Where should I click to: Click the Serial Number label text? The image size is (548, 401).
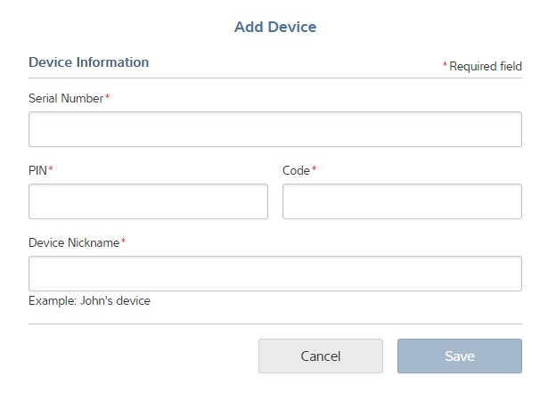pos(66,98)
